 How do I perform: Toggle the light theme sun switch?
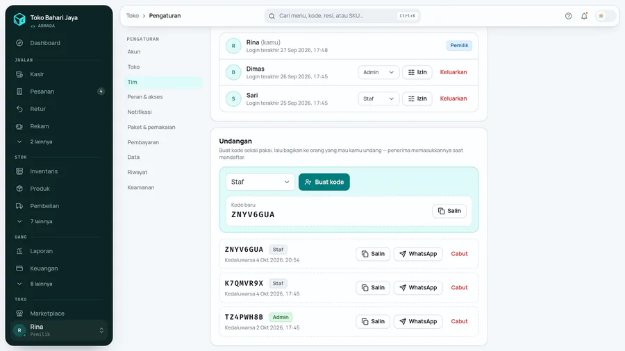[605, 16]
